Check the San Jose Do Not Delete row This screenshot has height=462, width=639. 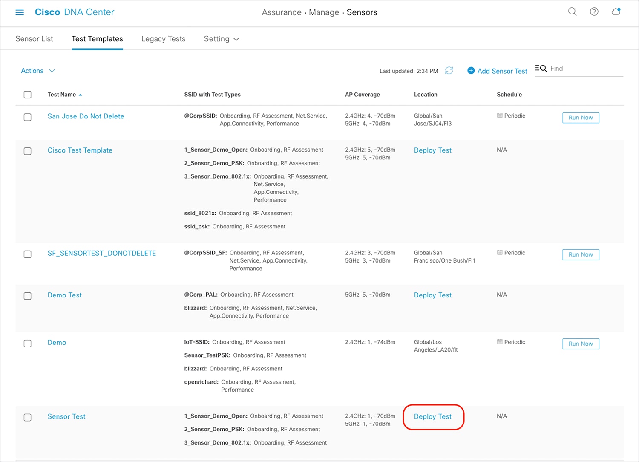point(28,117)
